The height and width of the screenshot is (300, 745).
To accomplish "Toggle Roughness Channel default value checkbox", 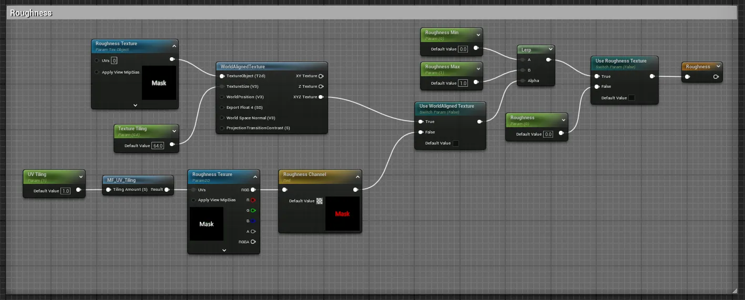I will click(x=319, y=201).
